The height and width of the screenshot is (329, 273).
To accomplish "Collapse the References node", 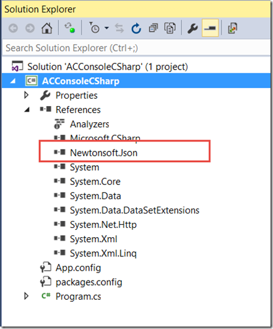I will (x=27, y=109).
